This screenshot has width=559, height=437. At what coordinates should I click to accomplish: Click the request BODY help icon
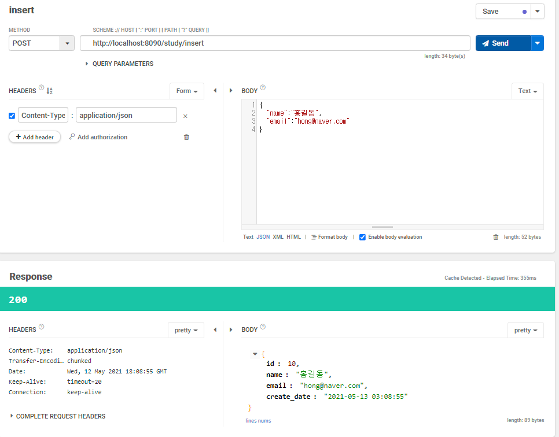pyautogui.click(x=263, y=88)
